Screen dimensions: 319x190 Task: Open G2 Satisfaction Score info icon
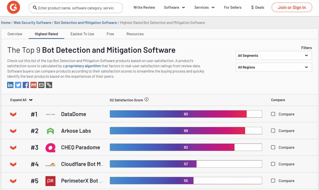click(x=146, y=100)
